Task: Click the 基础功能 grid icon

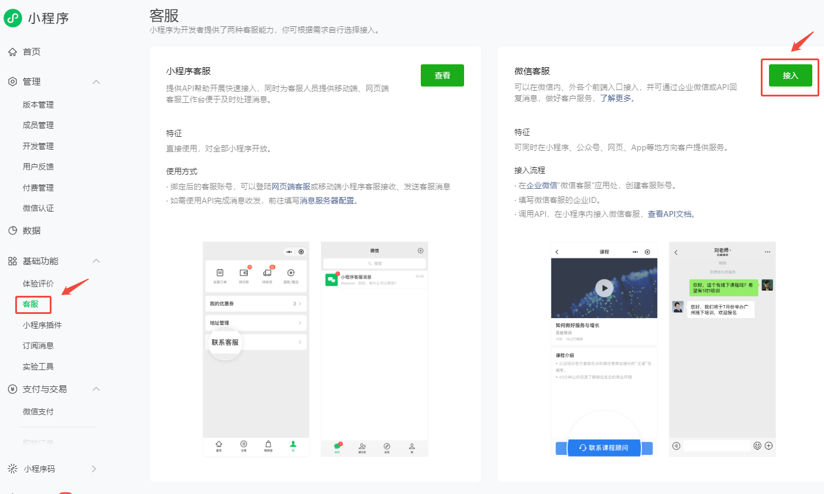Action: click(x=12, y=261)
